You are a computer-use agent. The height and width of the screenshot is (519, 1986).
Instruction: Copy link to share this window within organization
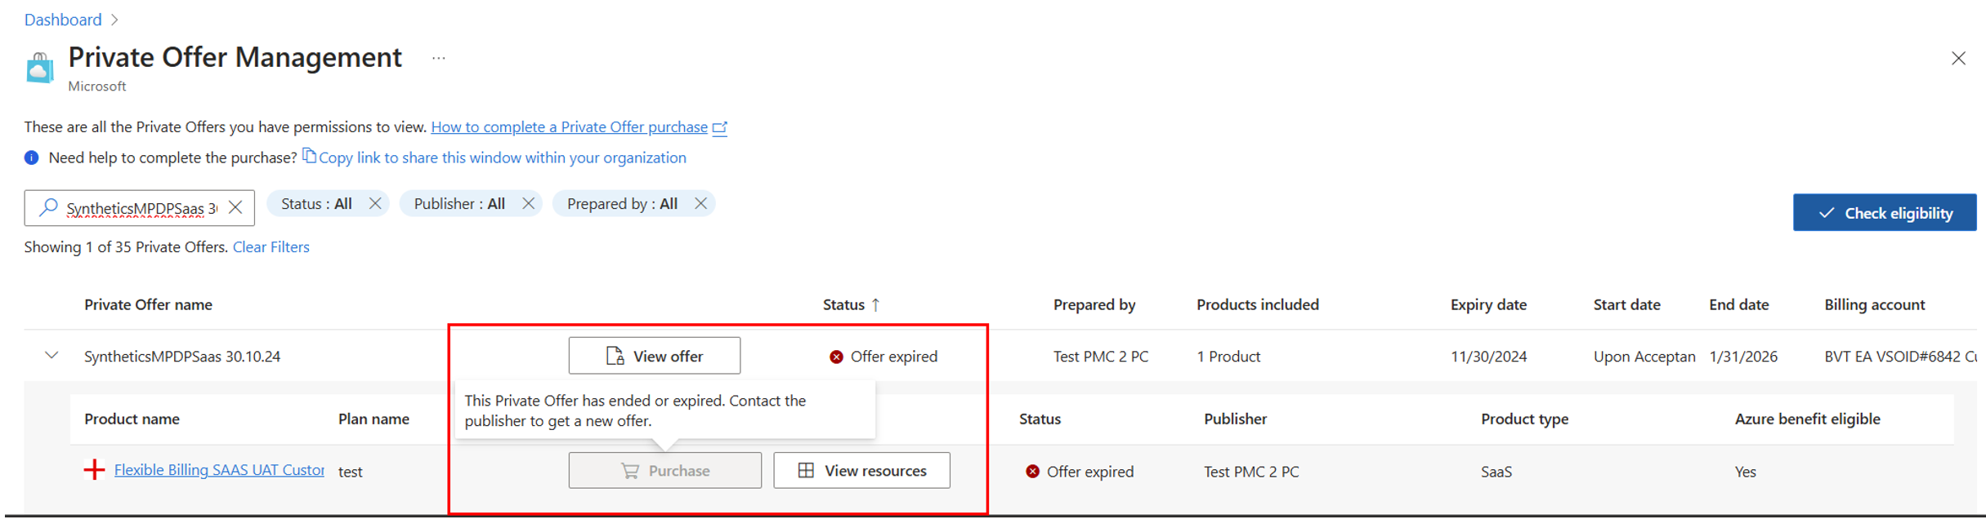click(502, 157)
